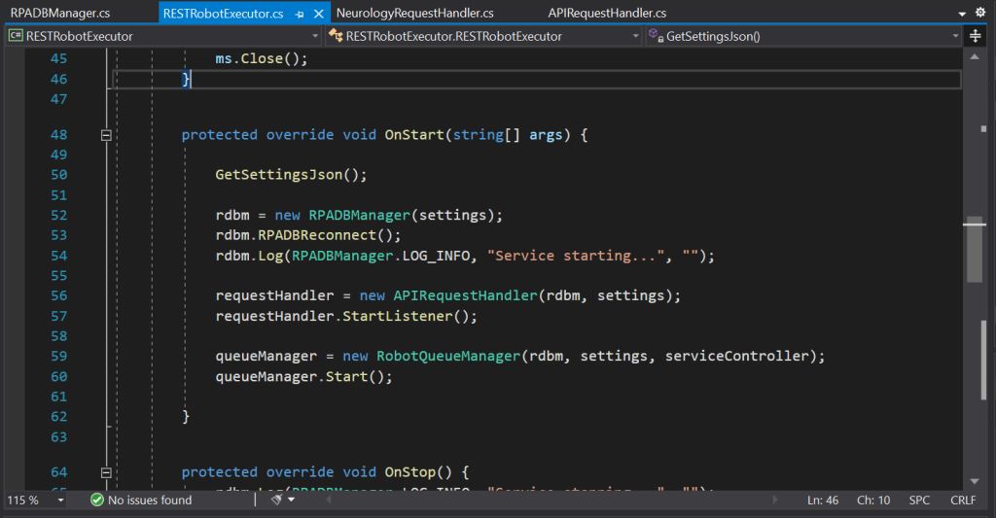996x518 pixels.
Task: Close the RESTRobotExecutor.cs tab
Action: [319, 14]
